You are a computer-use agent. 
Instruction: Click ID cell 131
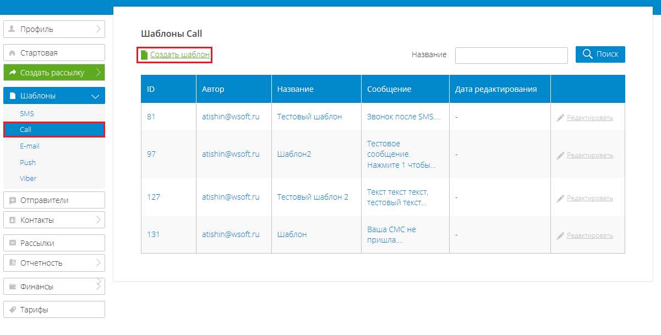click(x=154, y=234)
